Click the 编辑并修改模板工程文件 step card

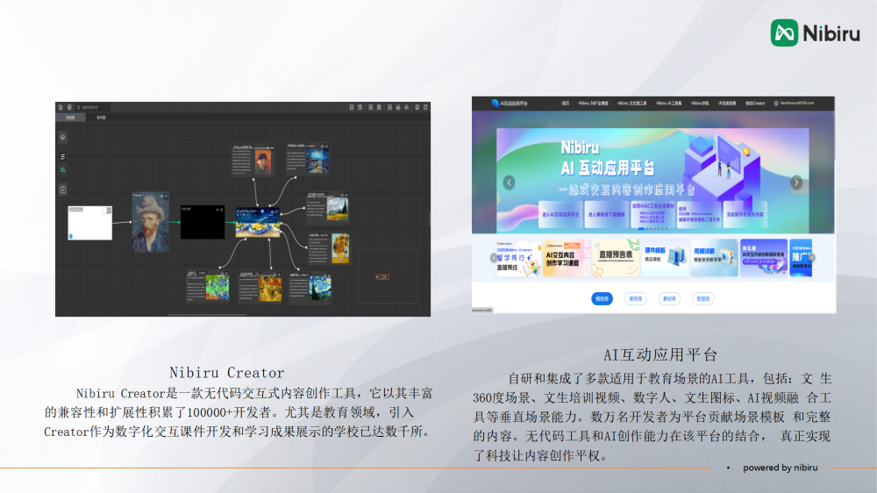pos(699,215)
